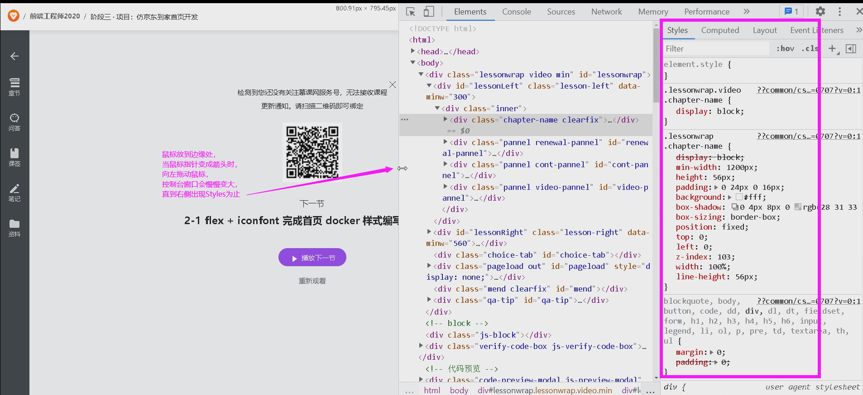Expand the pageload div node
This screenshot has width=863, height=395.
[429, 266]
